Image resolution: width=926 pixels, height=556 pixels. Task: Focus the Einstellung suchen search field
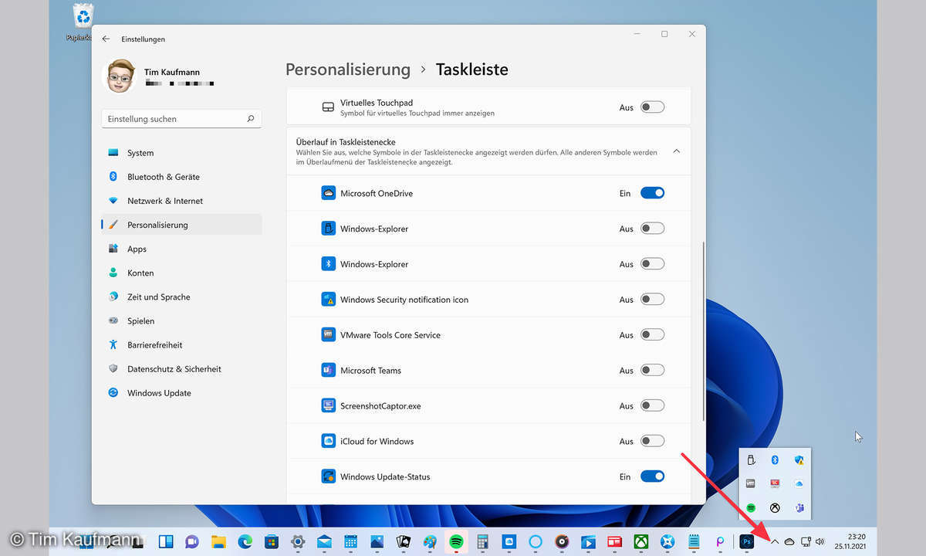(181, 119)
